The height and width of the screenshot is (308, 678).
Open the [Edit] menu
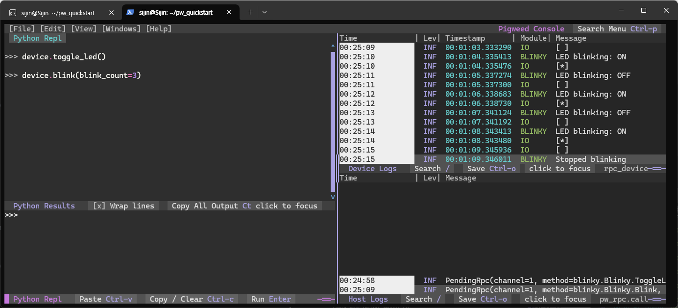point(53,29)
